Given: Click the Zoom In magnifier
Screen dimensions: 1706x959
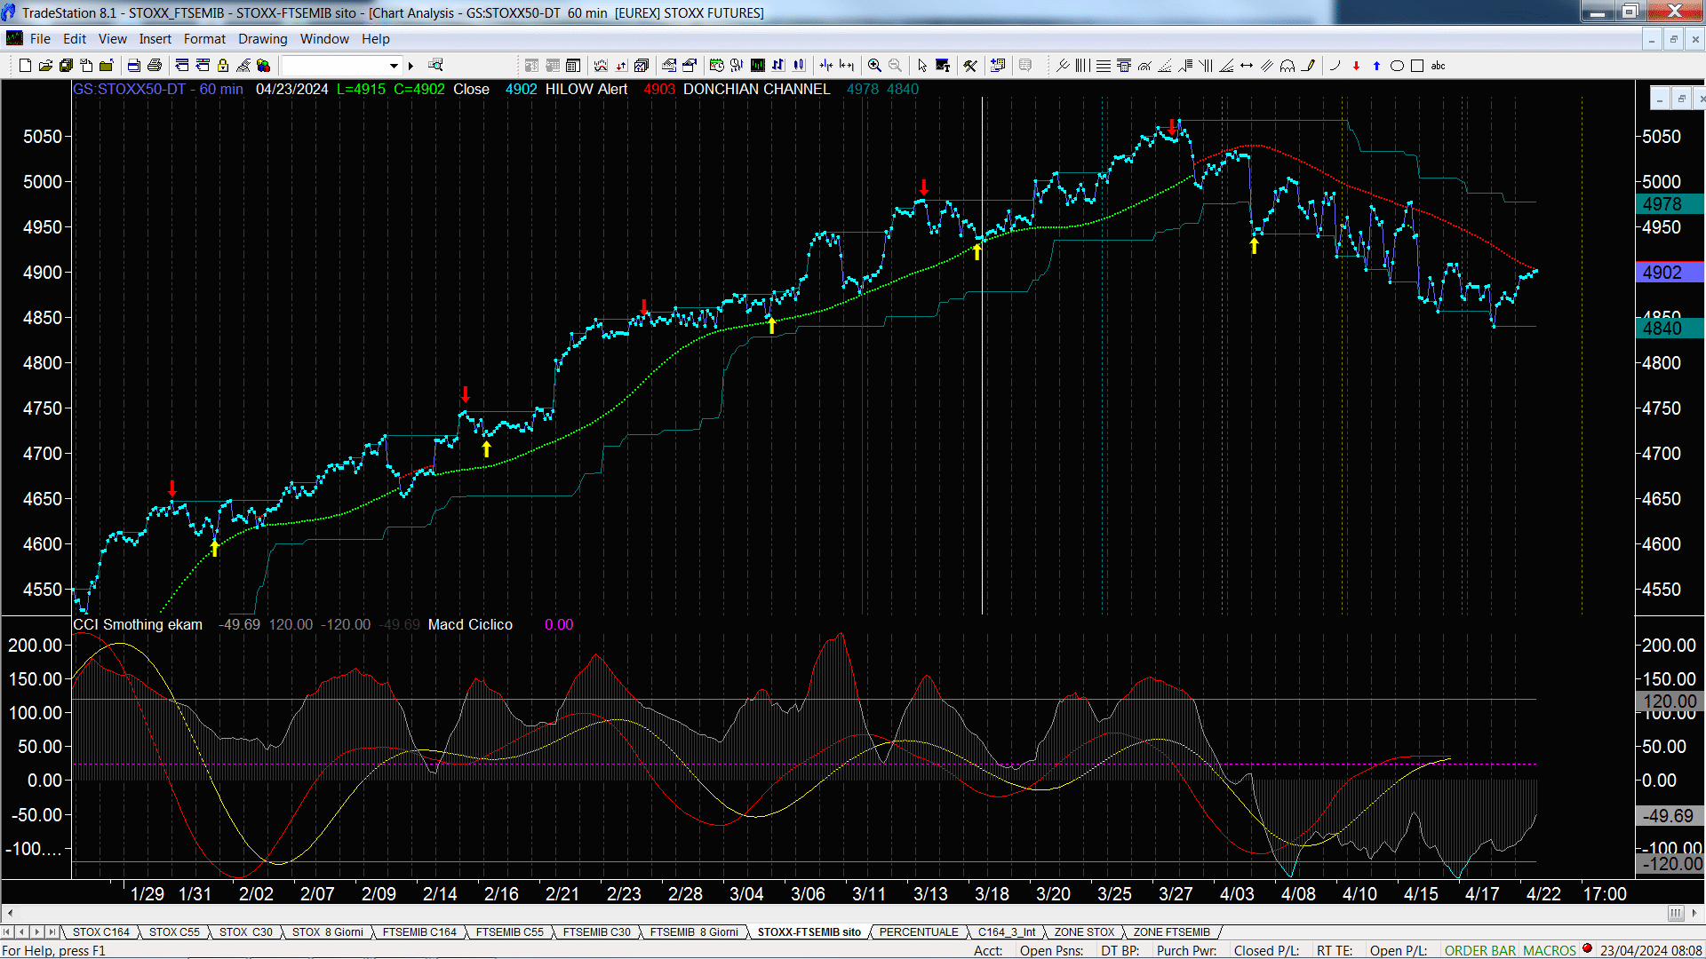Looking at the screenshot, I should click(874, 66).
